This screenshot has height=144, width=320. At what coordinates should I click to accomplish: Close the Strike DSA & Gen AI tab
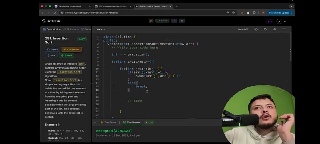point(171,6)
